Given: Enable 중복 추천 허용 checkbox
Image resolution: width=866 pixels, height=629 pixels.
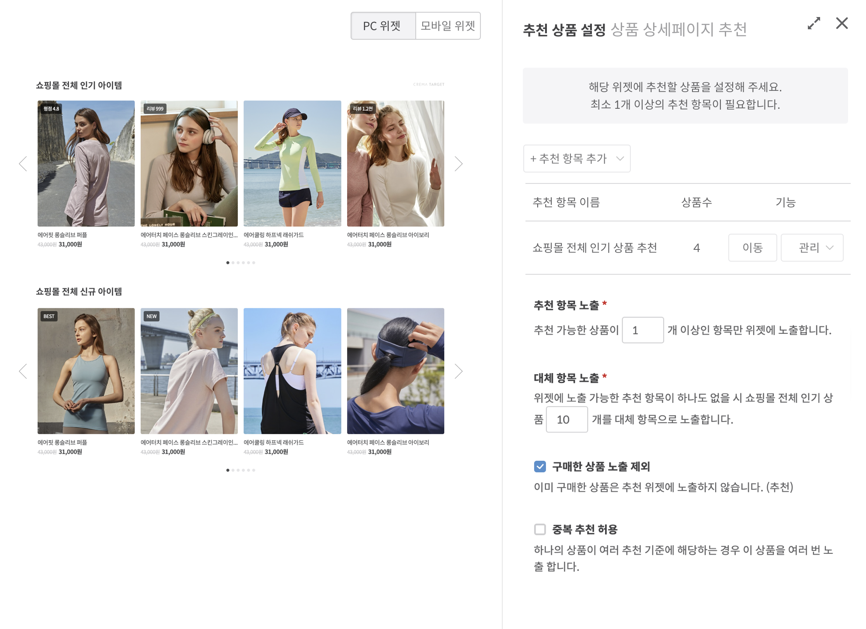Looking at the screenshot, I should coord(540,529).
